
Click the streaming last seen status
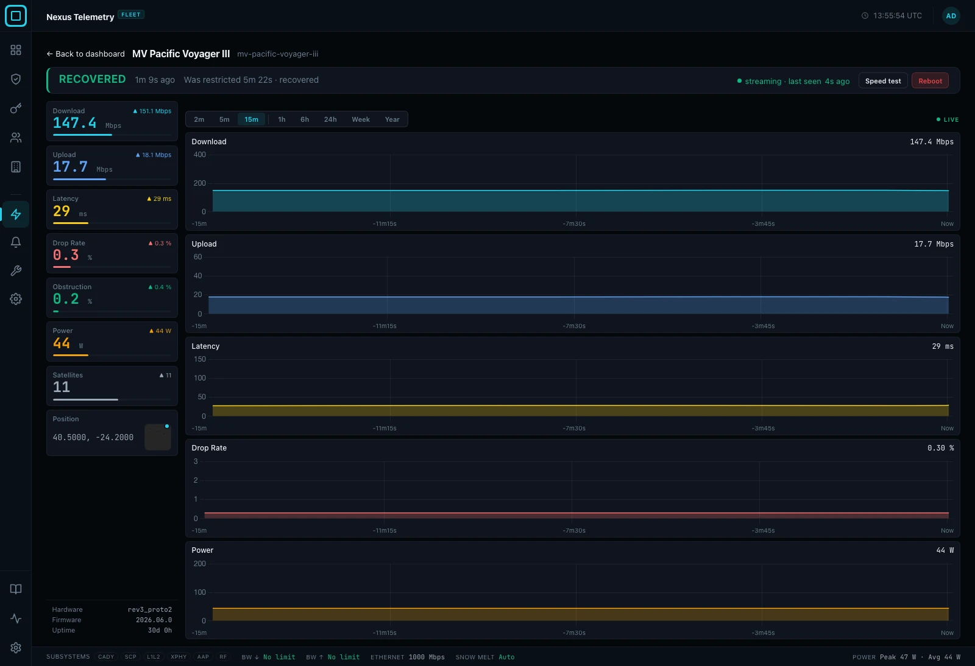(x=793, y=81)
